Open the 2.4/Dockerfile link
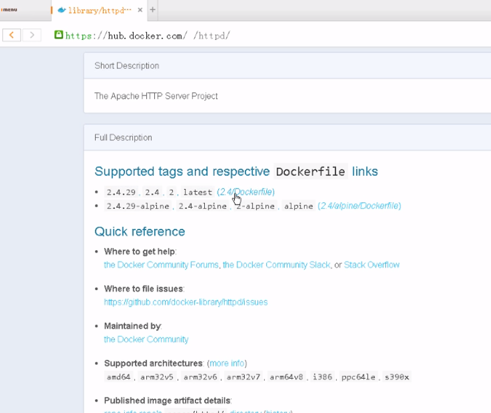 pyautogui.click(x=246, y=192)
